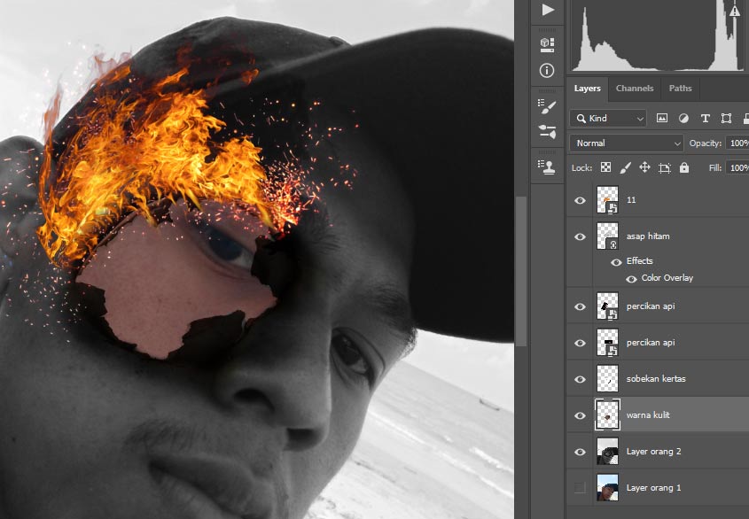Hide percikan api layer above sobekan kertas
The width and height of the screenshot is (749, 519).
580,343
